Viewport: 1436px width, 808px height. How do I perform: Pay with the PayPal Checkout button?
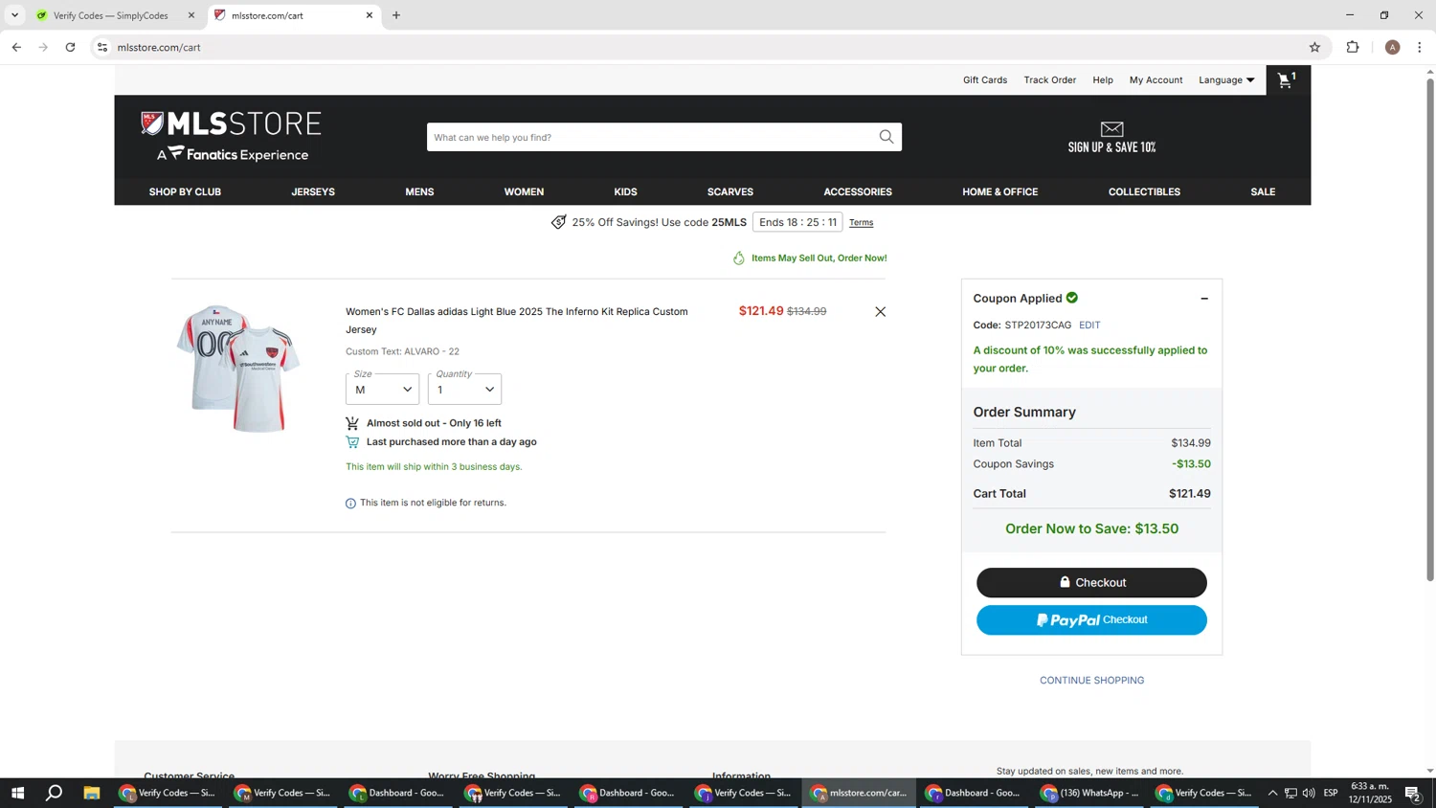(1091, 620)
